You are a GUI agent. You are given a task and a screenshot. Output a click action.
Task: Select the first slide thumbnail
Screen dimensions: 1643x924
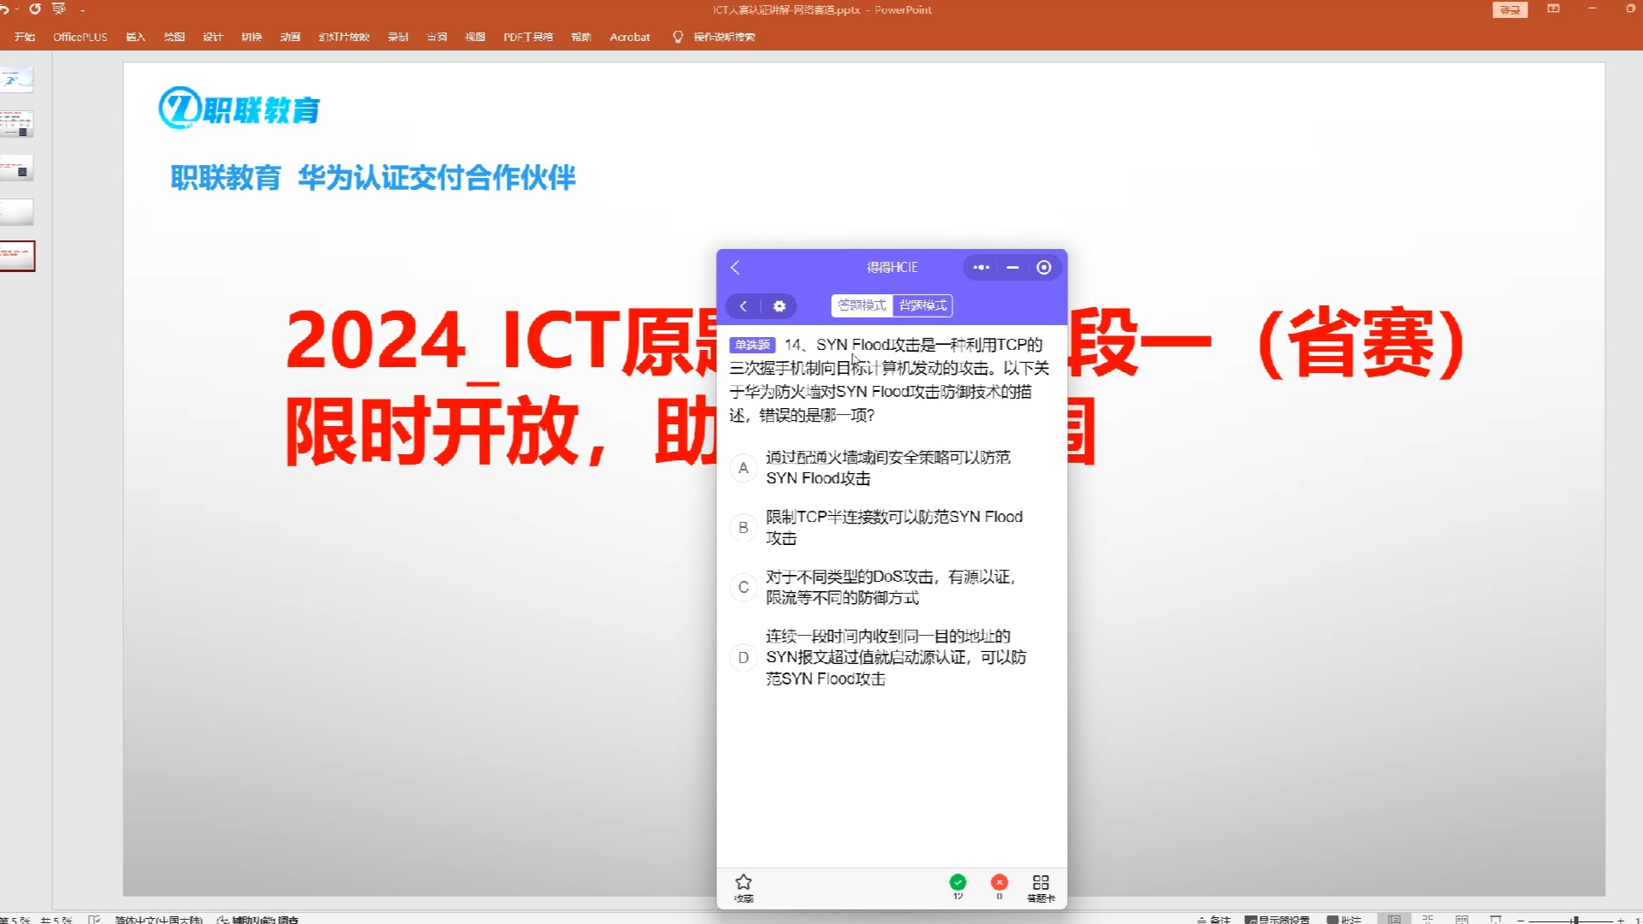tap(16, 80)
